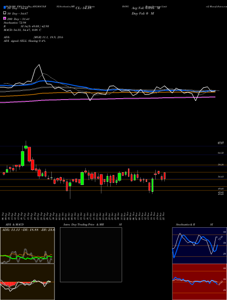Open the blue Stochastics chart thumbnail
Image resolution: width=227 pixels, height=300 pixels.
click(199, 245)
